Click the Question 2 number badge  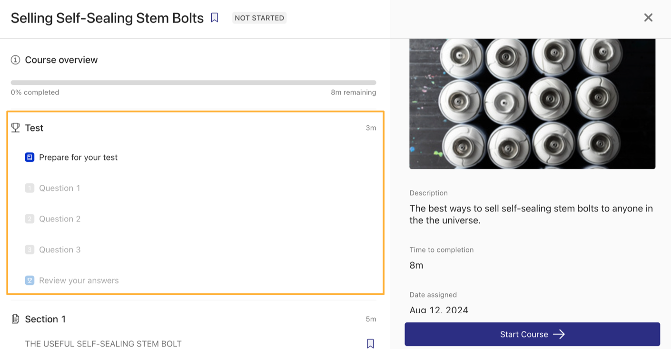30,219
